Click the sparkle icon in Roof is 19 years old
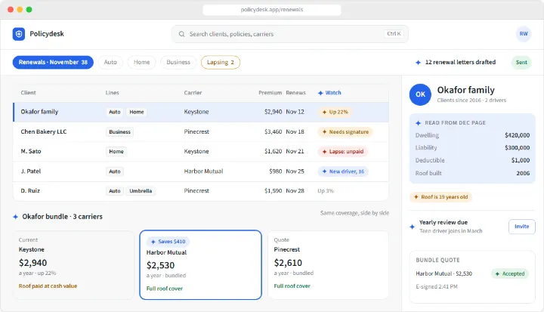 (x=416, y=196)
